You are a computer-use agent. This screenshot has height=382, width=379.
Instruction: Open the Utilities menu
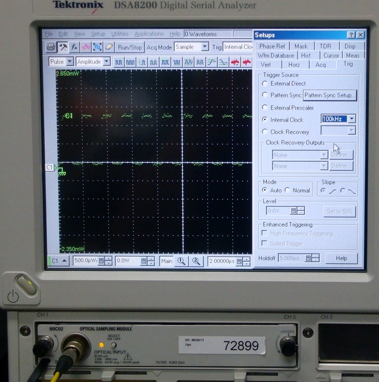[x=120, y=34]
